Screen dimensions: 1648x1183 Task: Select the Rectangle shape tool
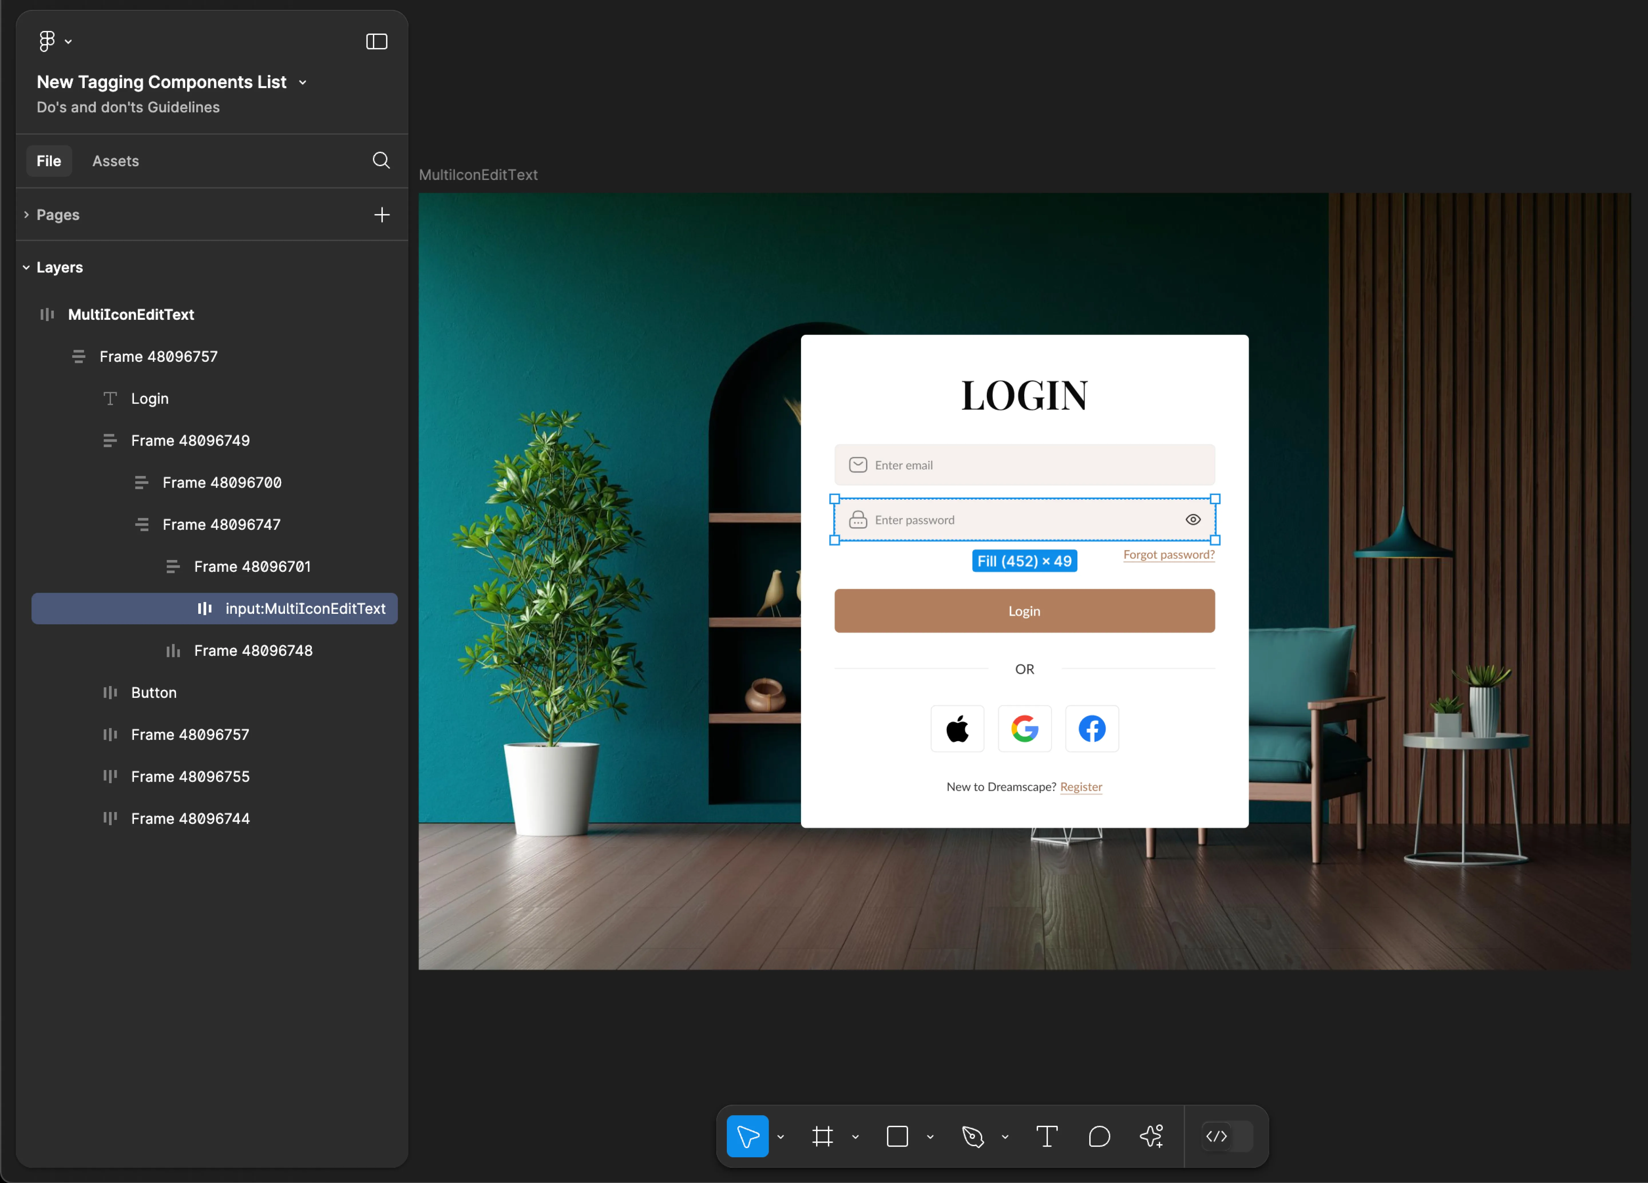click(x=898, y=1137)
